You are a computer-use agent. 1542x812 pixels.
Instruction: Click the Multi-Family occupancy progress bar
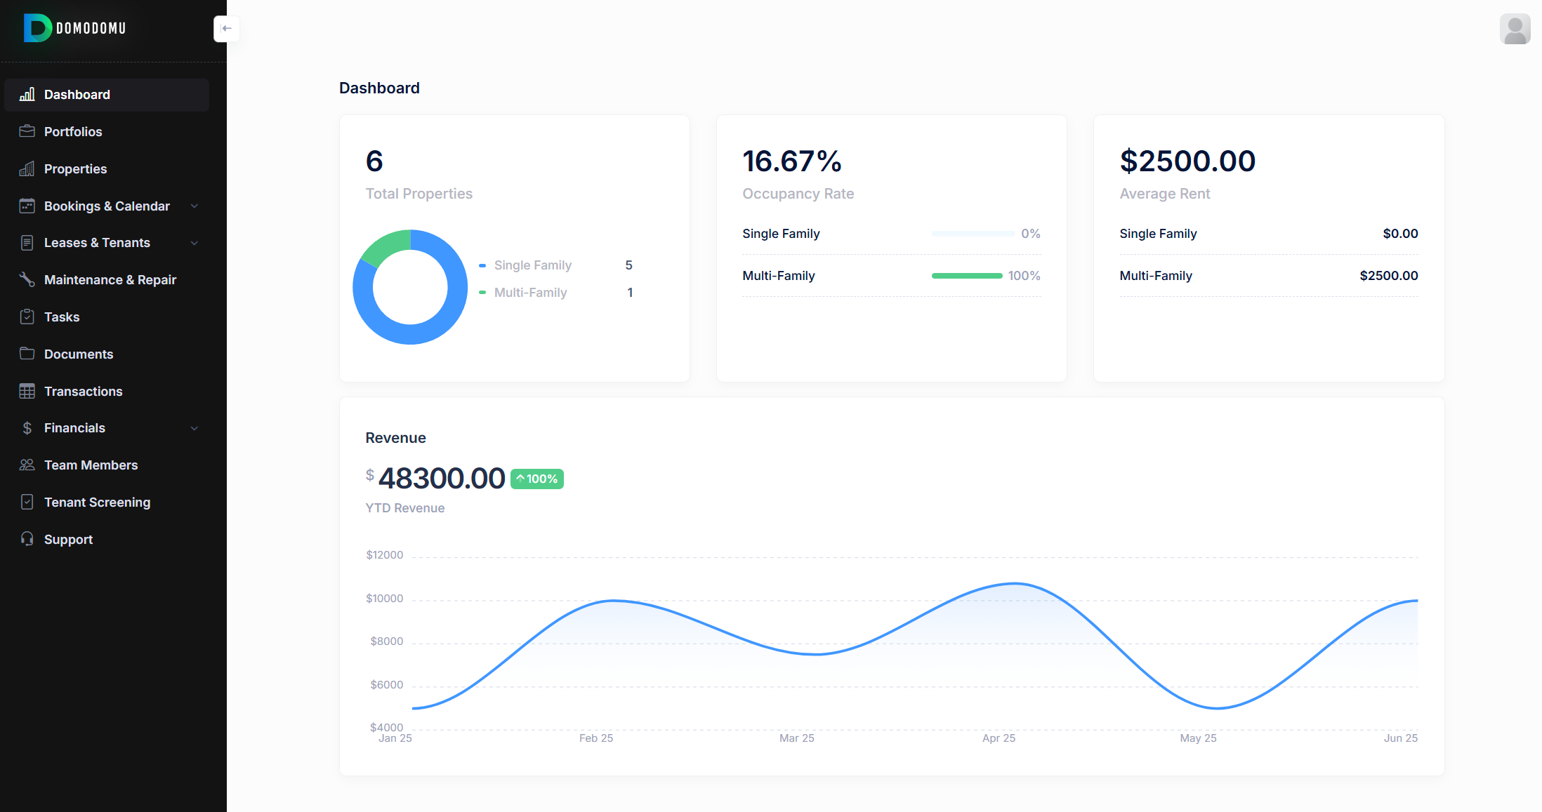pyautogui.click(x=967, y=275)
